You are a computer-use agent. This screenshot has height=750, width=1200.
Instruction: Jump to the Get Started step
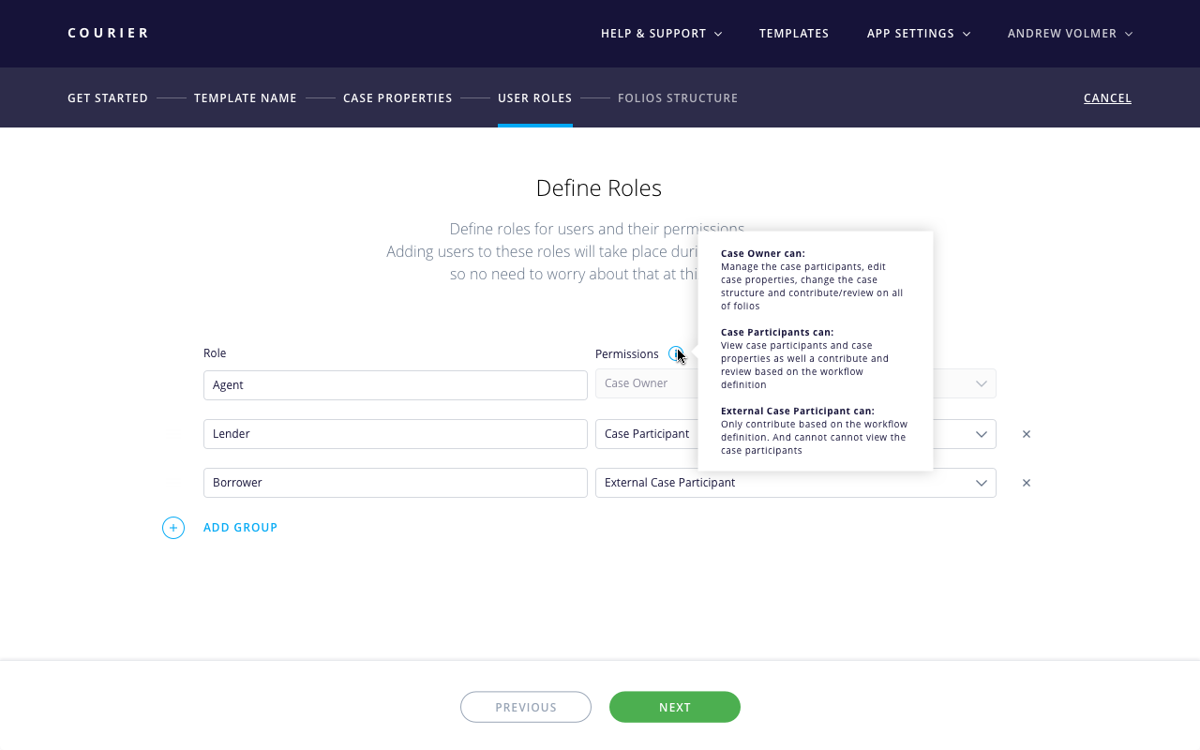[x=108, y=98]
